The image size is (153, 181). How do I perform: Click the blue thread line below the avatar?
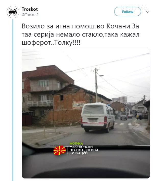click(13, 100)
